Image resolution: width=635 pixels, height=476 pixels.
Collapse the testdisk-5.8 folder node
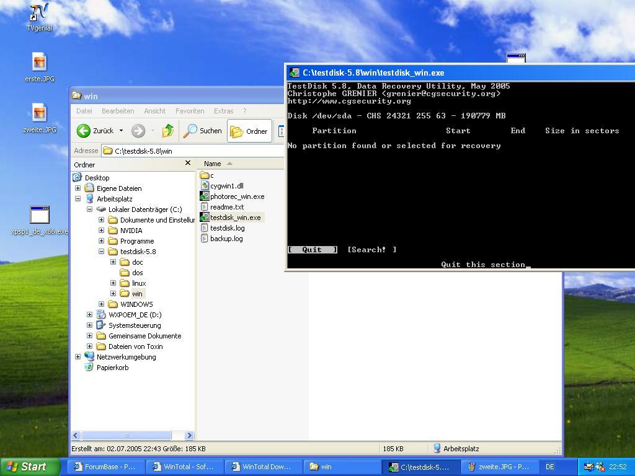101,252
